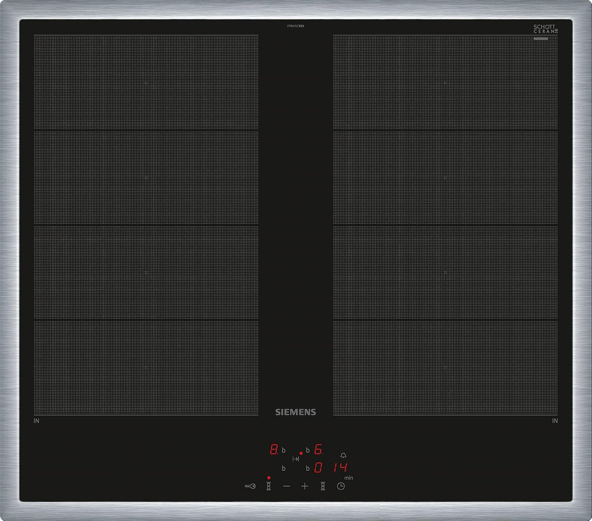The height and width of the screenshot is (521, 592).
Task: Tap the 'b' beside the red 8
Action: (x=284, y=450)
